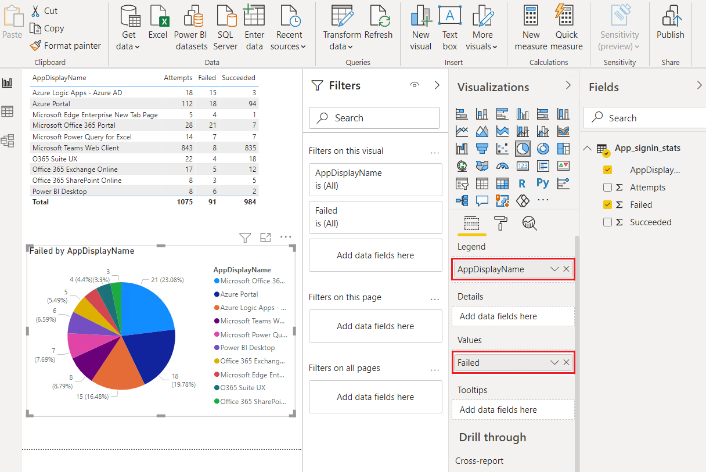The width and height of the screenshot is (706, 472).
Task: Select the treemap visualization
Action: click(x=563, y=148)
